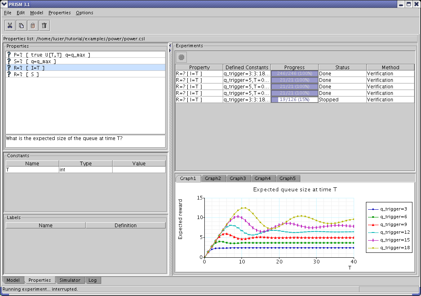
Task: Click the Progress column header
Action: [x=295, y=67]
